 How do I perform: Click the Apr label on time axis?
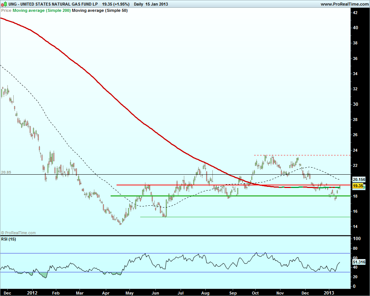(106, 293)
